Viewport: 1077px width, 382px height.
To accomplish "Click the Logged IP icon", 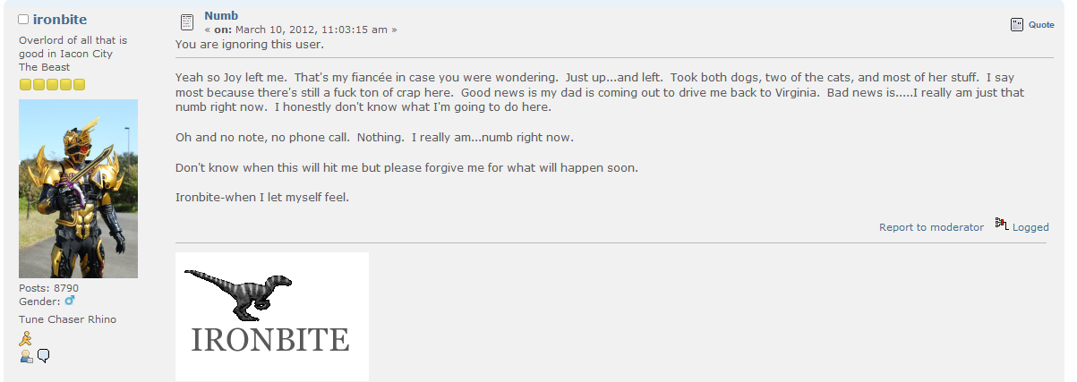I will 1002,225.
